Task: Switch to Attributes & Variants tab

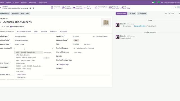Action: (x=24, y=31)
